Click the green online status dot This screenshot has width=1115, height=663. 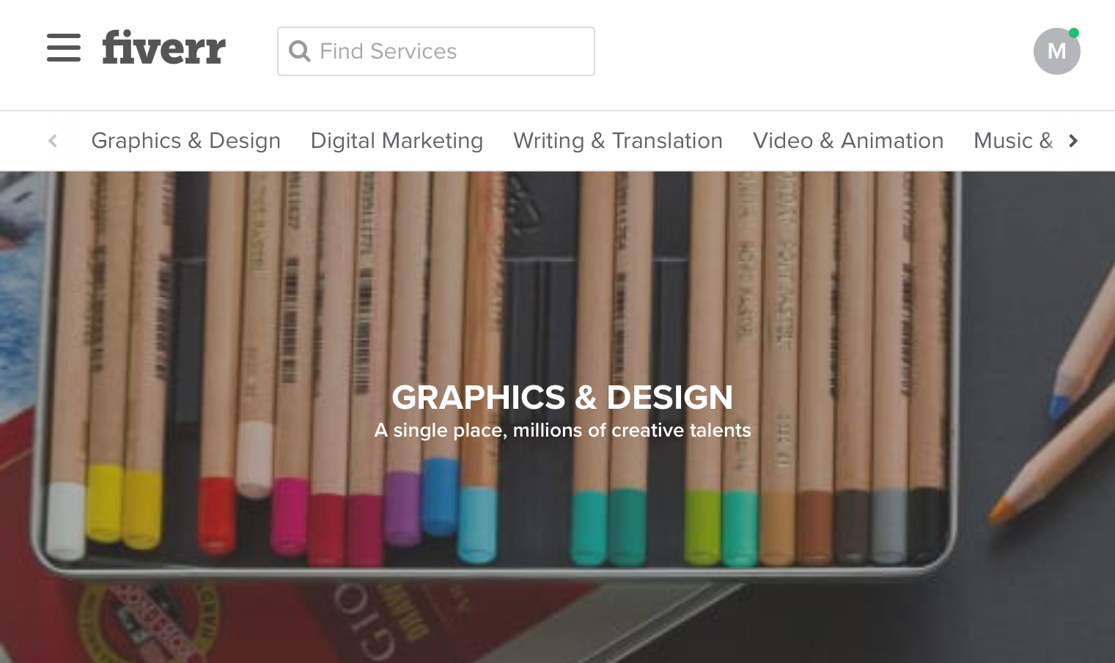pyautogui.click(x=1074, y=33)
